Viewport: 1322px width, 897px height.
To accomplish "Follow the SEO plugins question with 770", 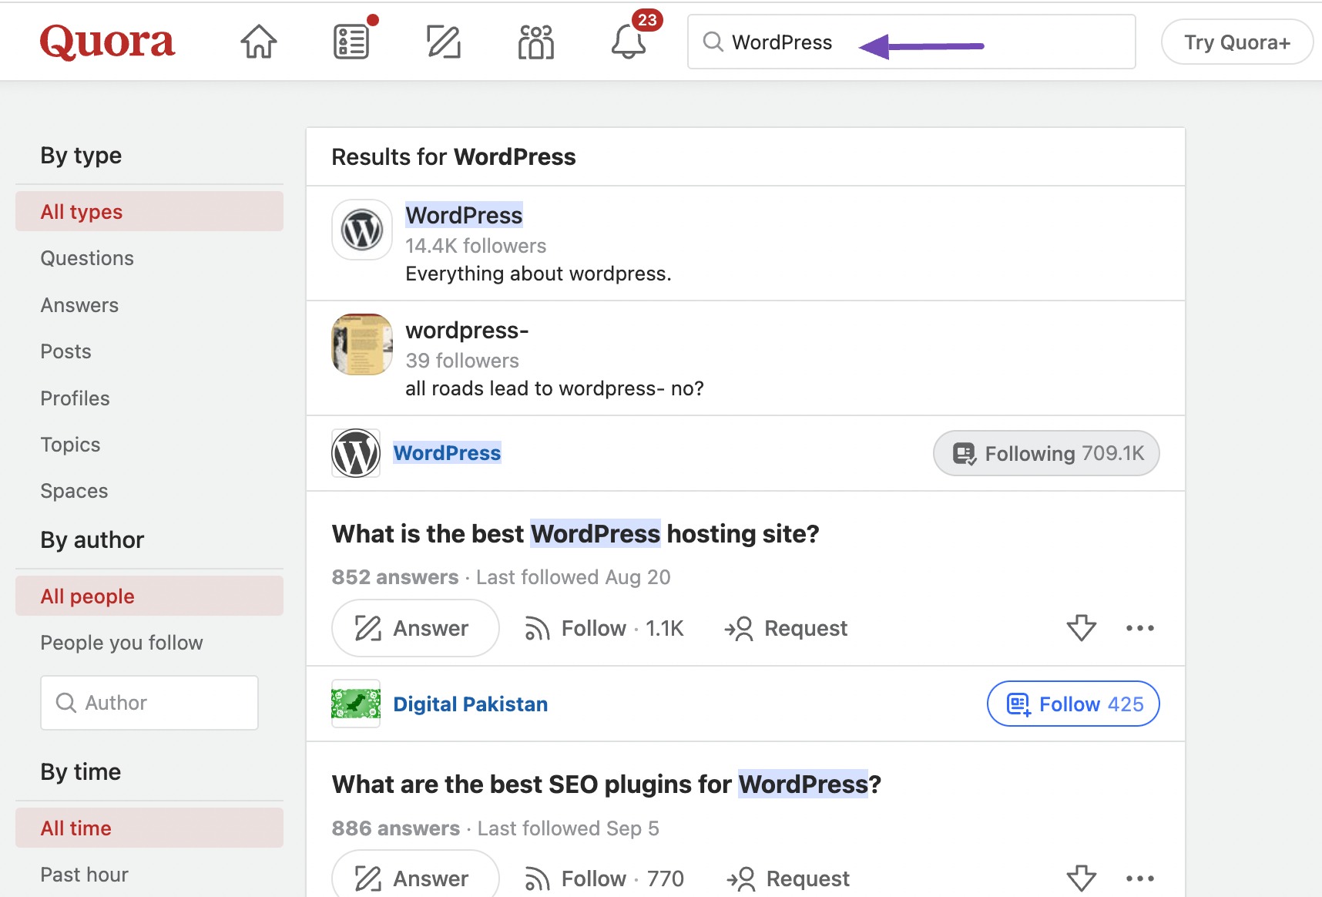I will click(x=604, y=879).
